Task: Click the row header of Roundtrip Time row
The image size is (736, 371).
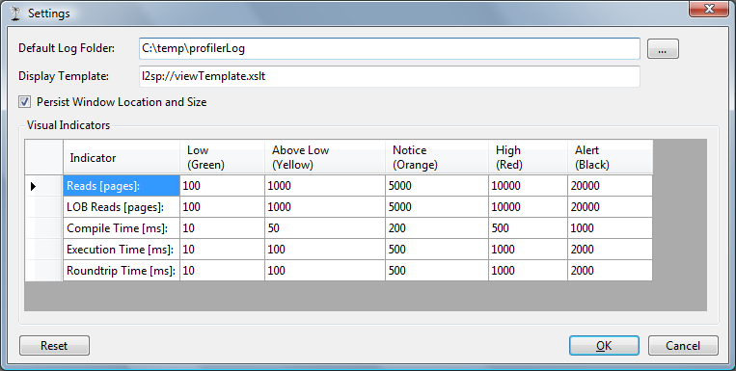Action: [x=43, y=270]
